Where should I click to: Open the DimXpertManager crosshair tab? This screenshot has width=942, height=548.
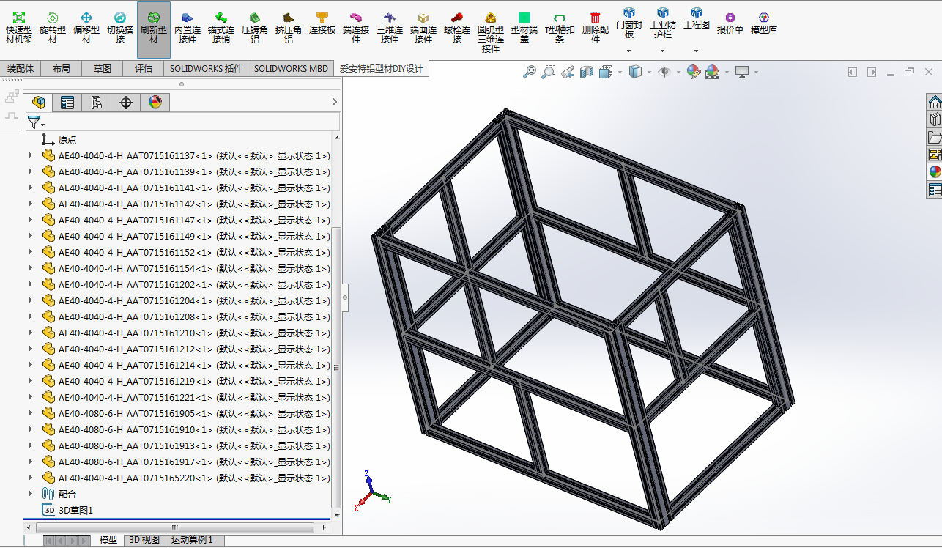[x=126, y=103]
